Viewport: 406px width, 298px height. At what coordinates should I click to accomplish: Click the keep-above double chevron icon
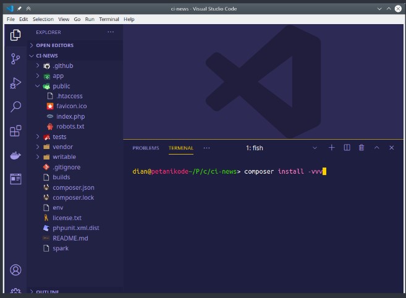click(28, 9)
